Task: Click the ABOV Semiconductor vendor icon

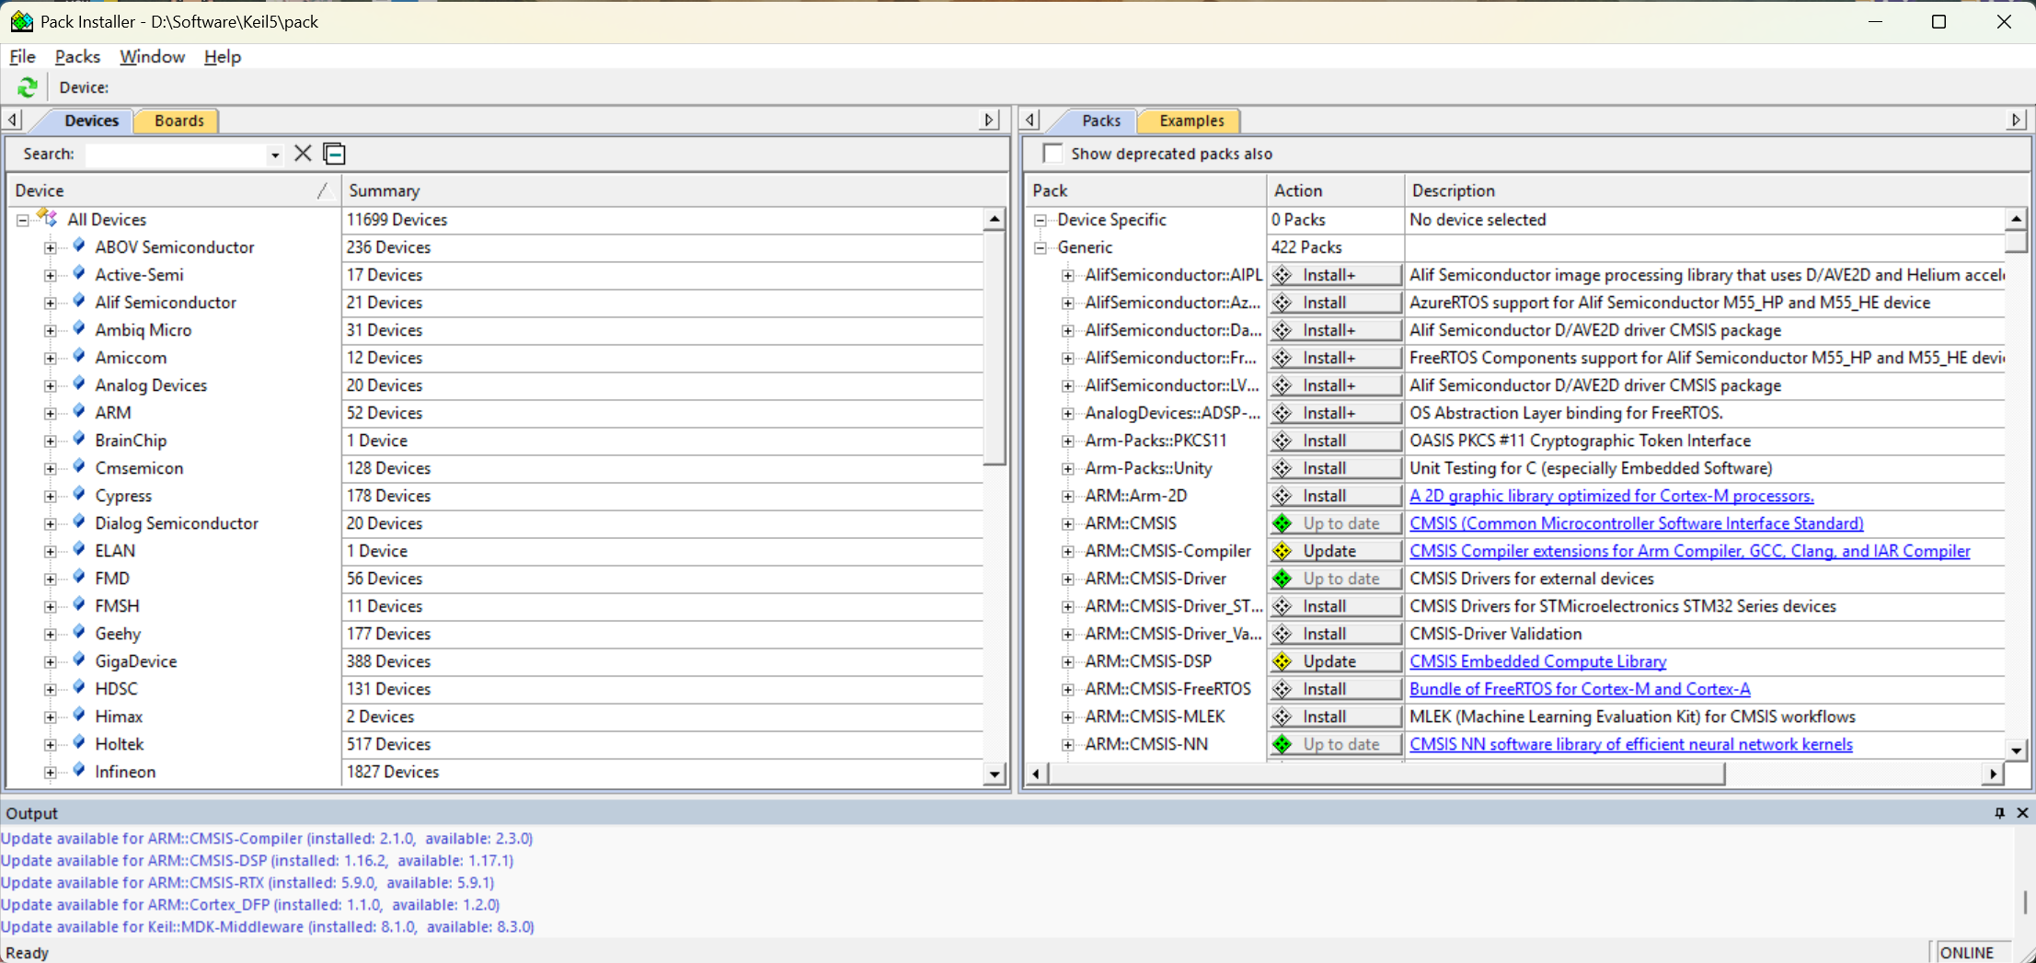Action: click(79, 246)
